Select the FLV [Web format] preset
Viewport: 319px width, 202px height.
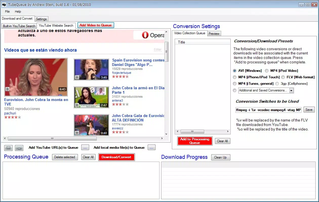pyautogui.click(x=283, y=77)
